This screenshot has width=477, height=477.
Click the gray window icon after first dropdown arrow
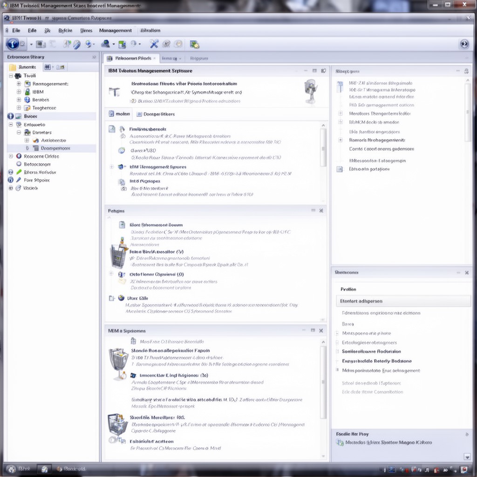tap(41, 44)
